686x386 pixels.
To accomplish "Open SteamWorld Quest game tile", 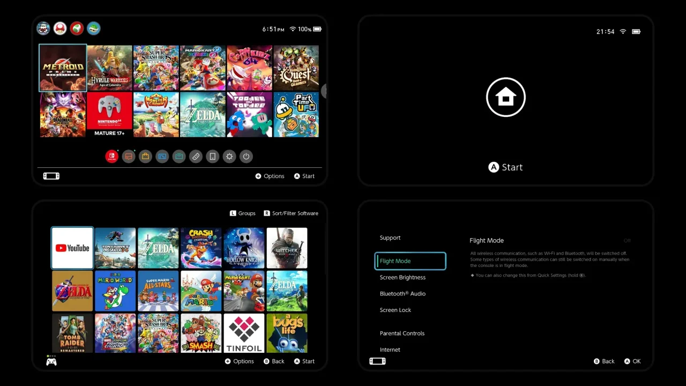I will pos(296,68).
